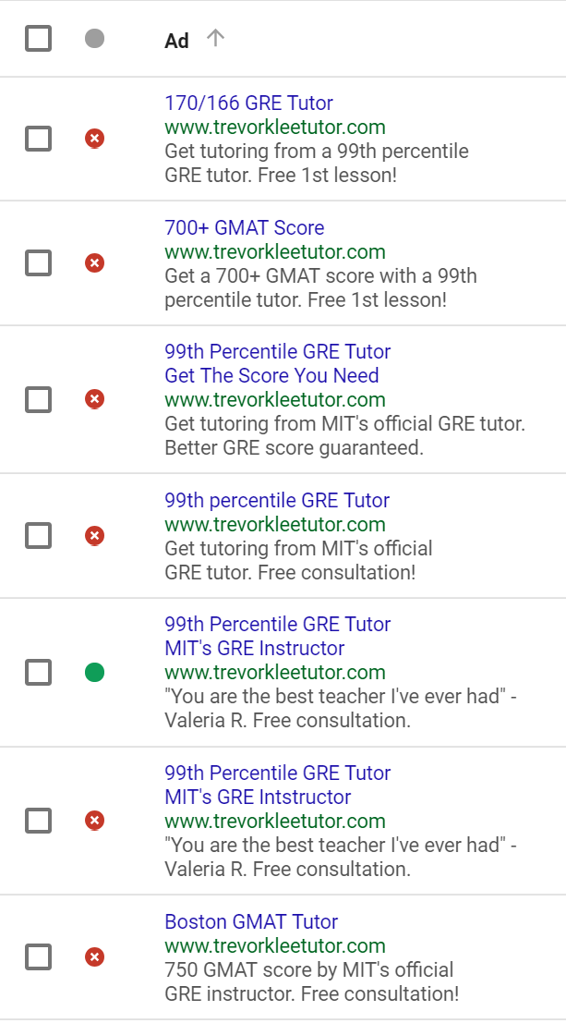Image resolution: width=566 pixels, height=1023 pixels.
Task: Open the Boston GMAT Tutor headline
Action: click(x=251, y=922)
